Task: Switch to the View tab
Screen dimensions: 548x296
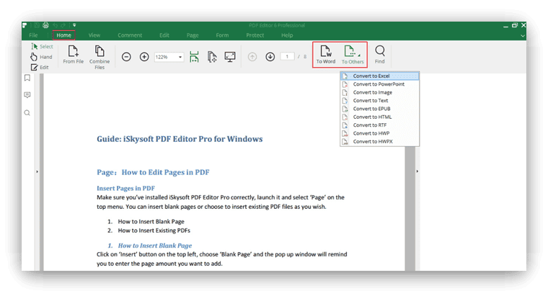Action: (94, 35)
